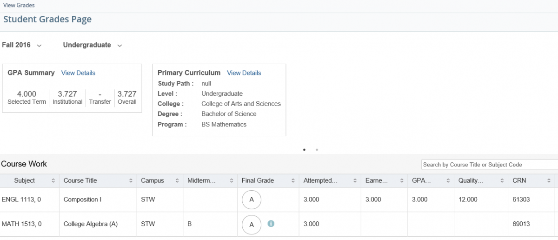Click the Composition I course title

click(82, 200)
